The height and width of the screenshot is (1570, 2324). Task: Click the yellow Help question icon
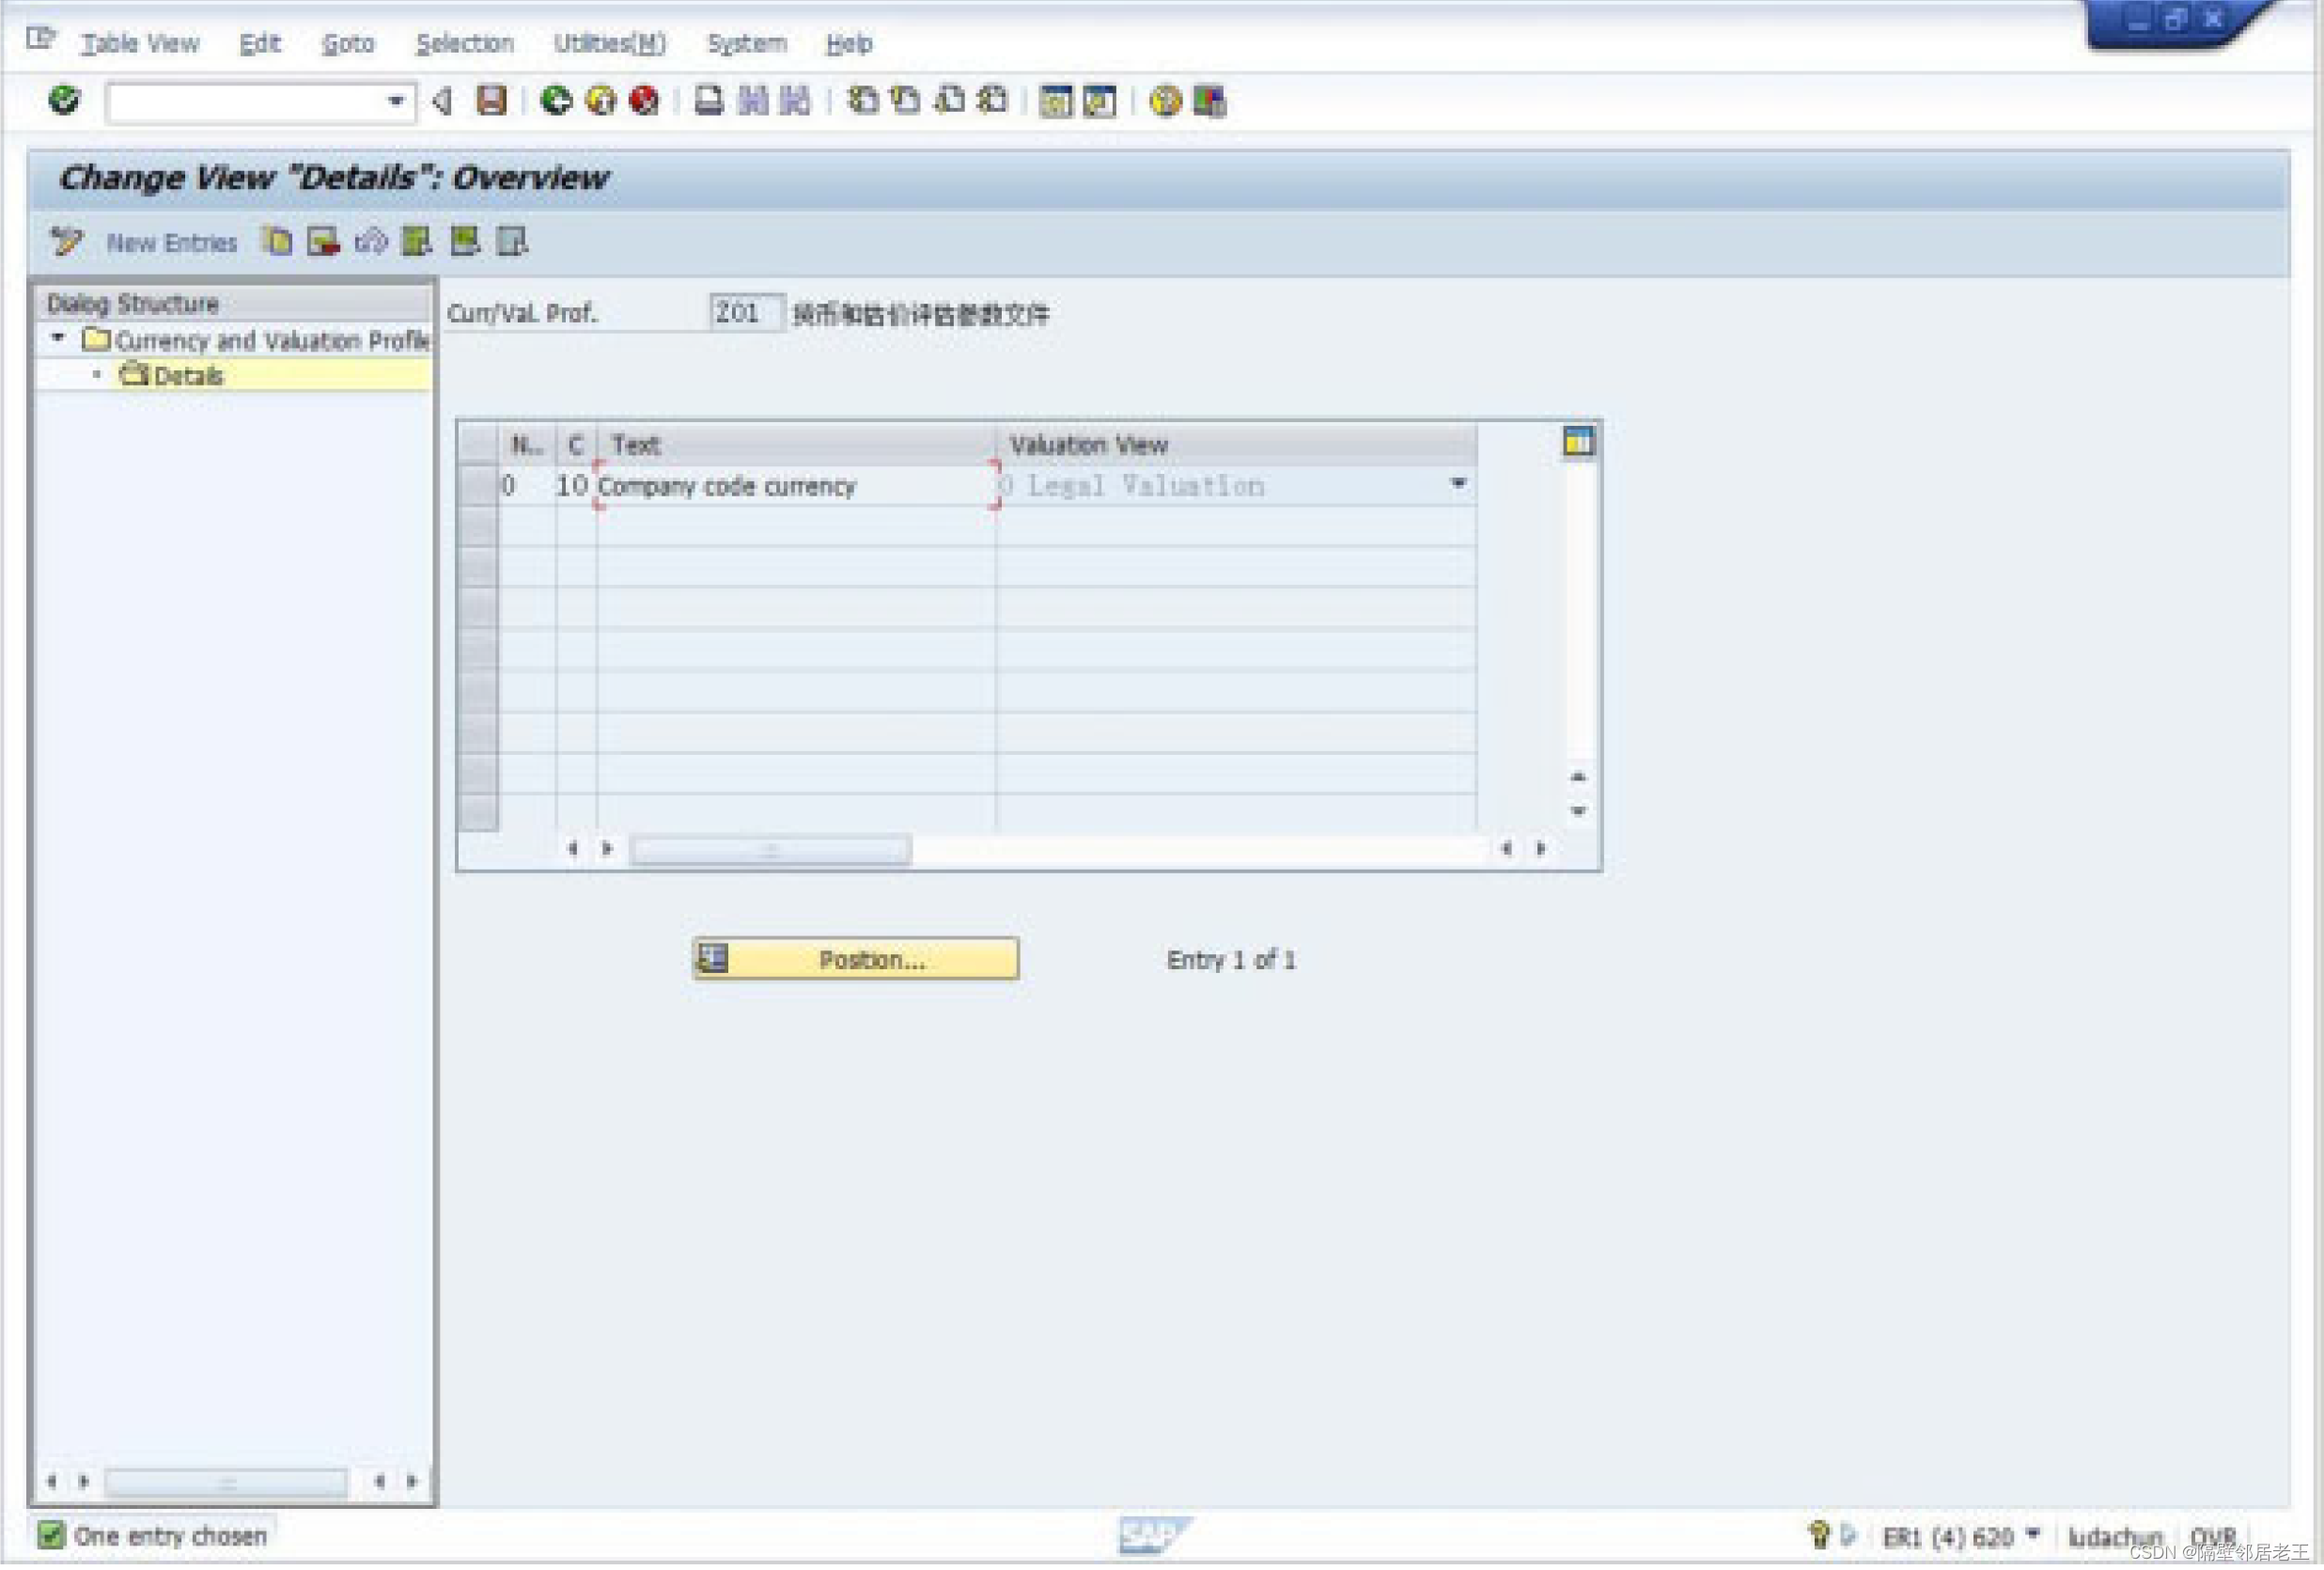click(x=1165, y=100)
